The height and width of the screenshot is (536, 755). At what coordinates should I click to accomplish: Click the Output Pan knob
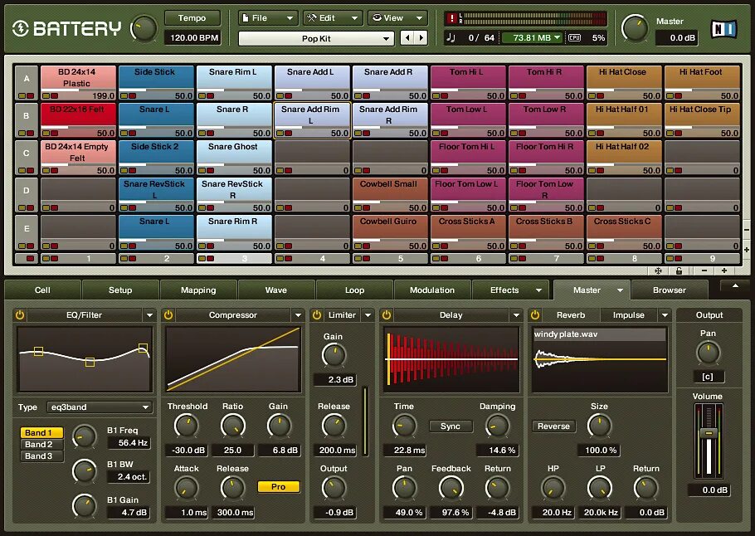[x=708, y=353]
